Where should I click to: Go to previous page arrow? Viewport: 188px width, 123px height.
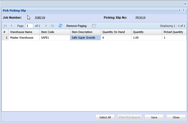(x=11, y=26)
